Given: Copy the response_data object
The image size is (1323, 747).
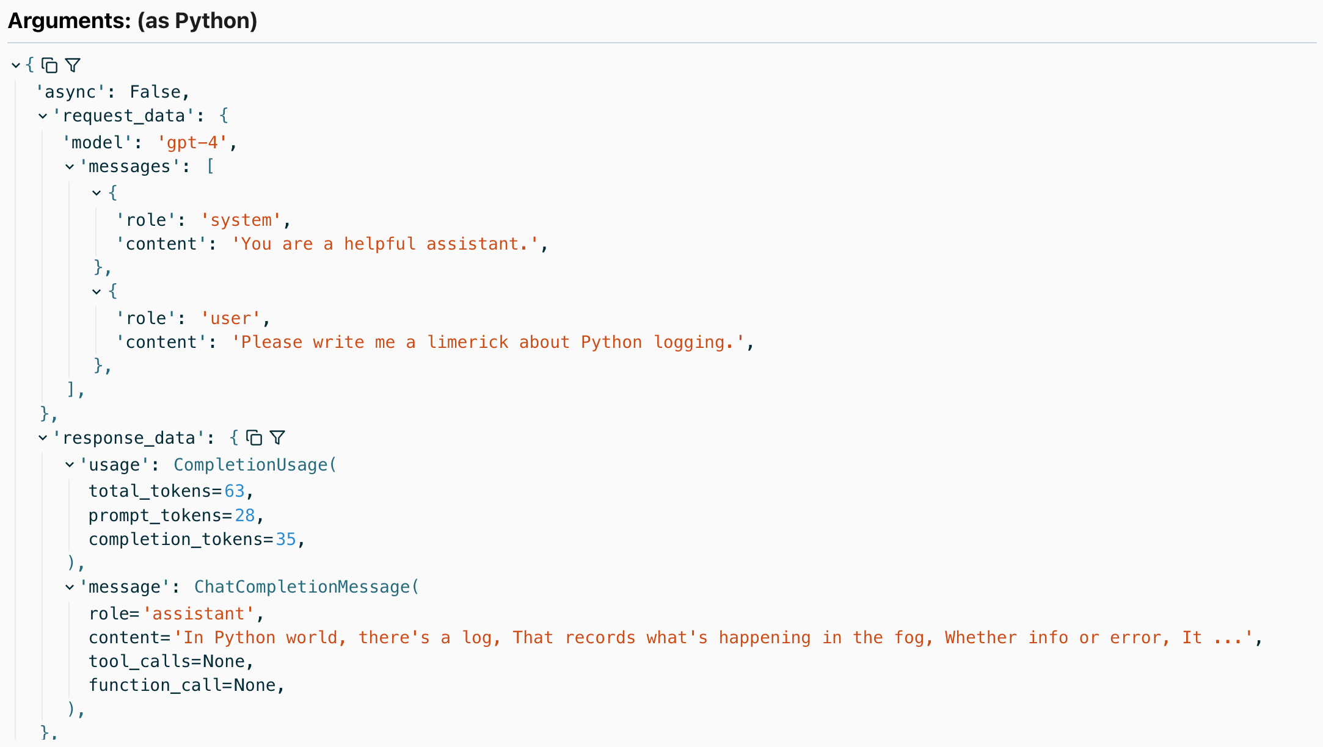Looking at the screenshot, I should (x=254, y=437).
